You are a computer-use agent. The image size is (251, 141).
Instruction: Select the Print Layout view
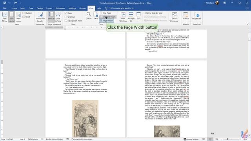11,17
